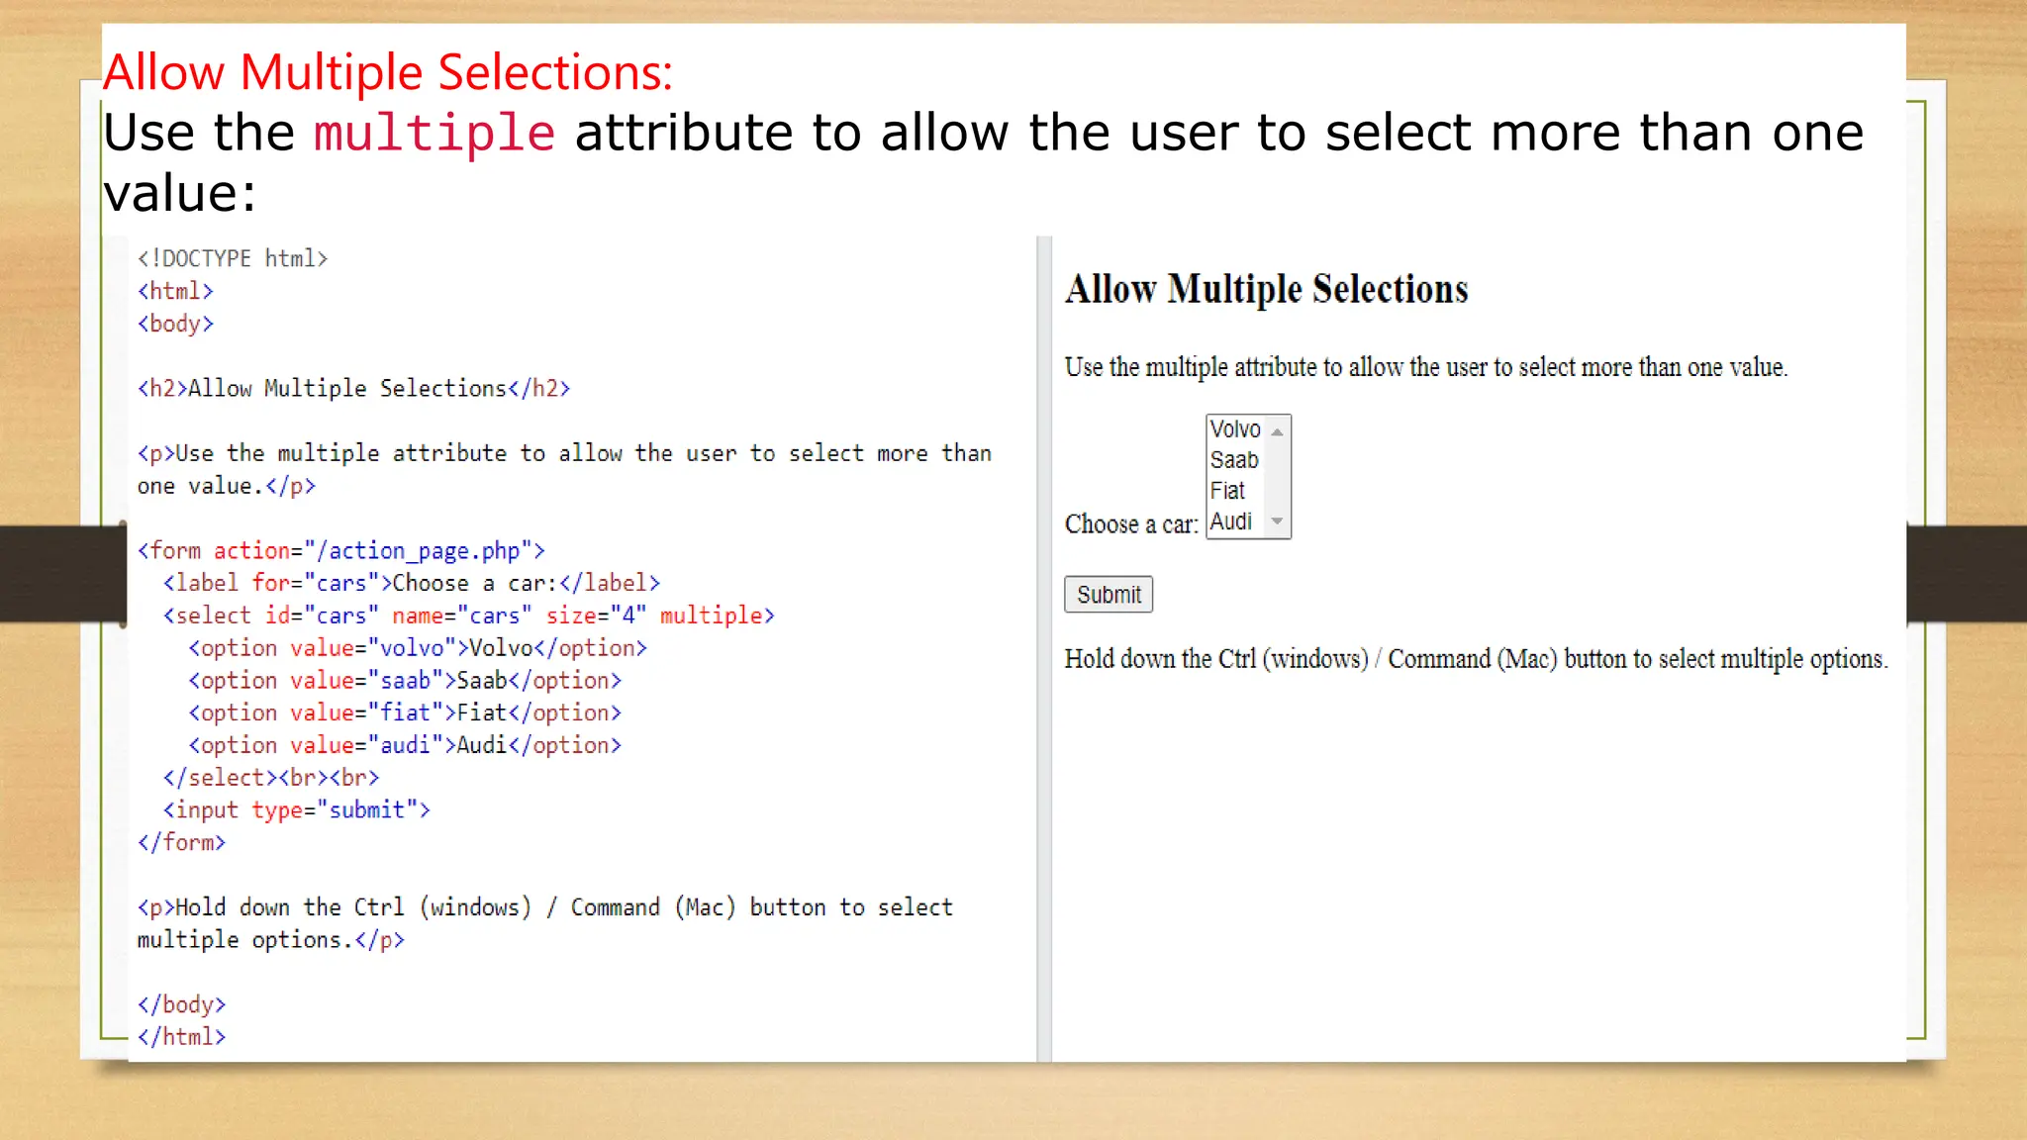2027x1140 pixels.
Task: Click the opening <body> tag
Action: point(176,325)
